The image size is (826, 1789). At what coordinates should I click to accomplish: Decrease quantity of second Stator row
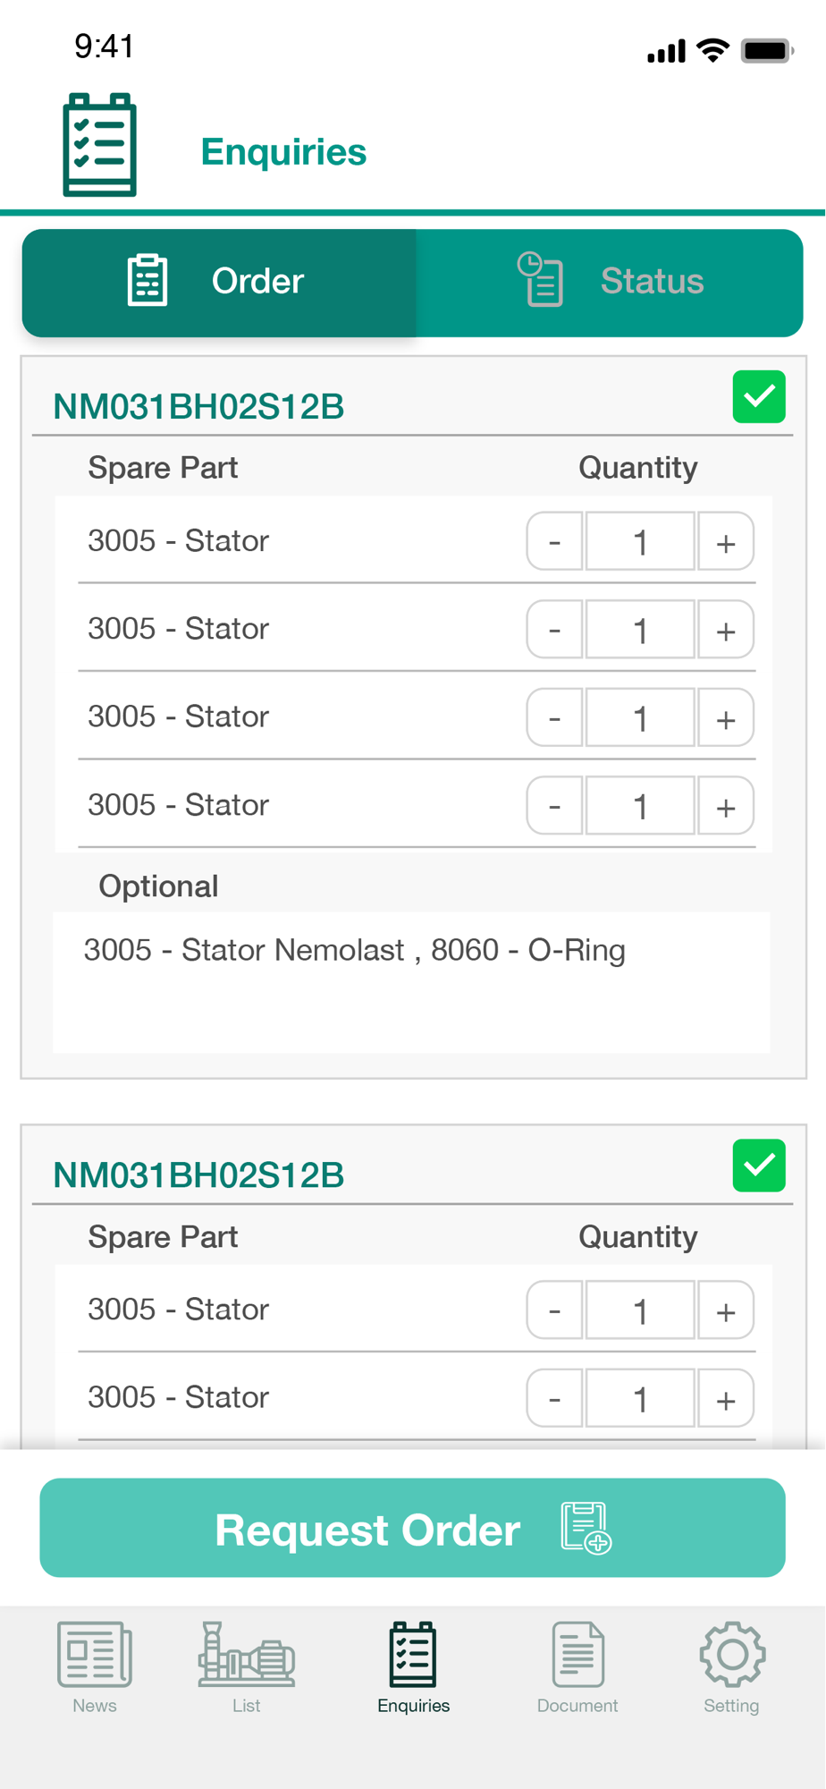pyautogui.click(x=555, y=630)
